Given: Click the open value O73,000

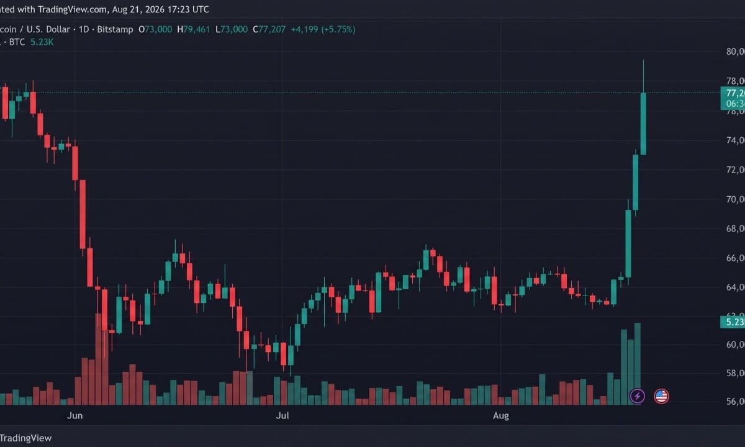Looking at the screenshot, I should coord(155,29).
